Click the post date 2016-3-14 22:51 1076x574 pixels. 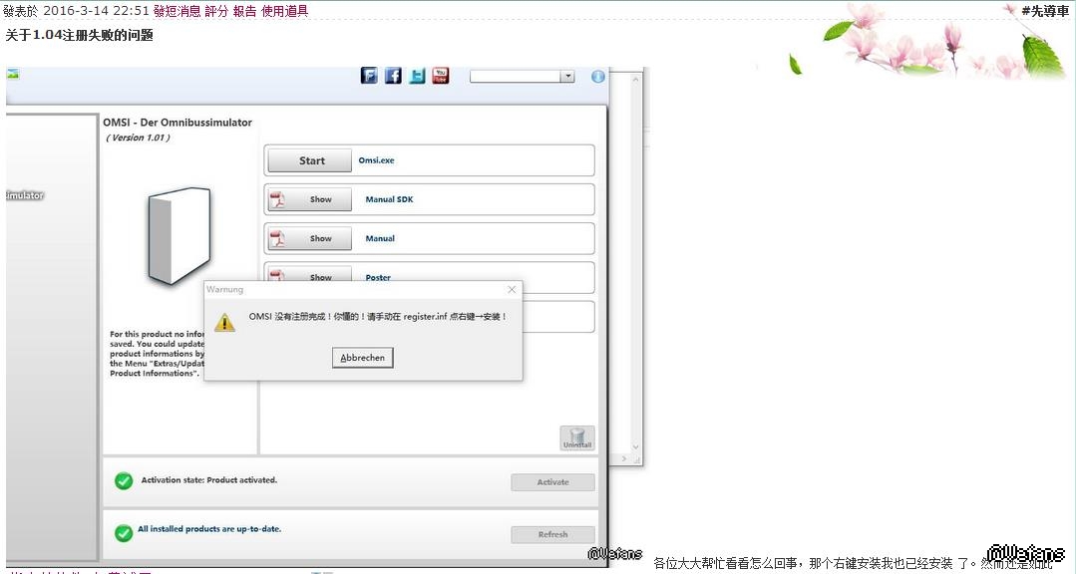pos(96,11)
